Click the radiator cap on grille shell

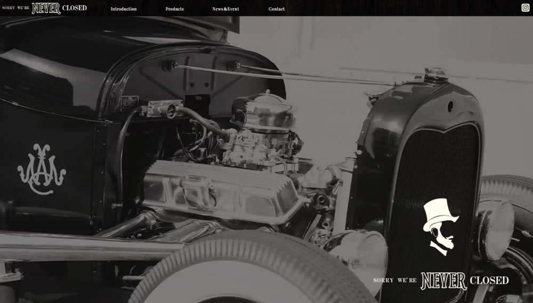tap(436, 74)
